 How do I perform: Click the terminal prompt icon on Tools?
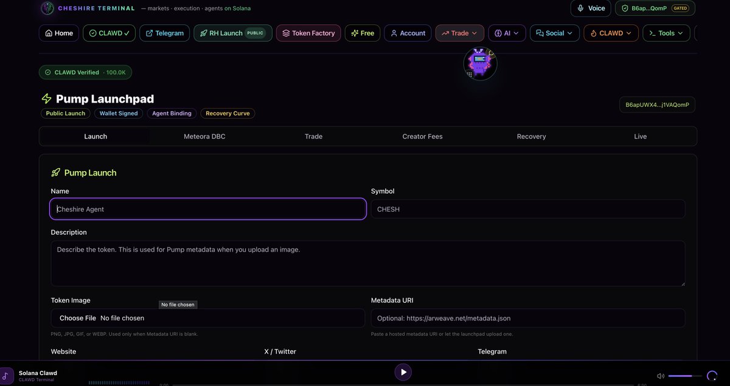click(x=653, y=33)
